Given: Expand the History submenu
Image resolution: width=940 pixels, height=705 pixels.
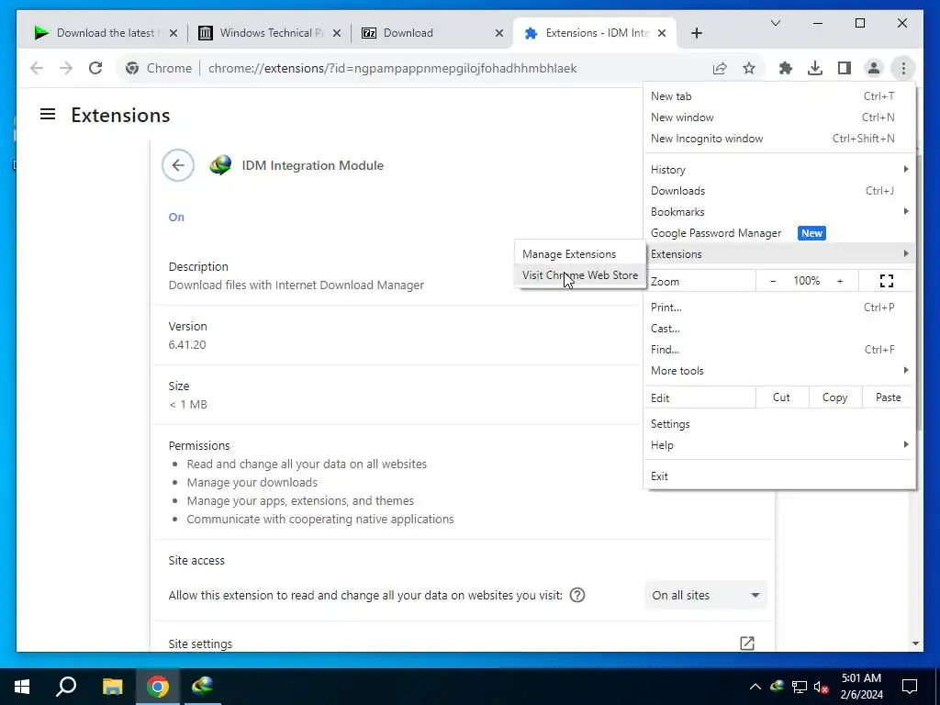Looking at the screenshot, I should (779, 170).
